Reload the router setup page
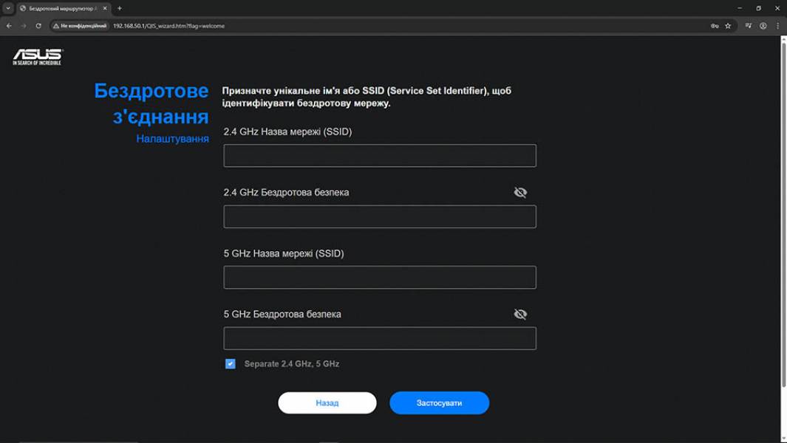The width and height of the screenshot is (787, 443). 38,26
